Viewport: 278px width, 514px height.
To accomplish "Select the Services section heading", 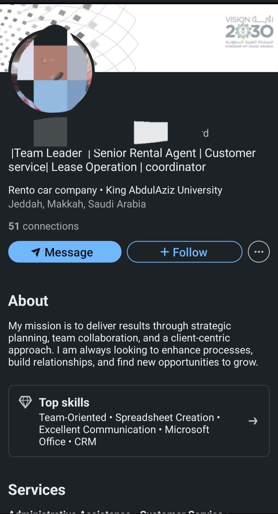I will click(x=37, y=490).
